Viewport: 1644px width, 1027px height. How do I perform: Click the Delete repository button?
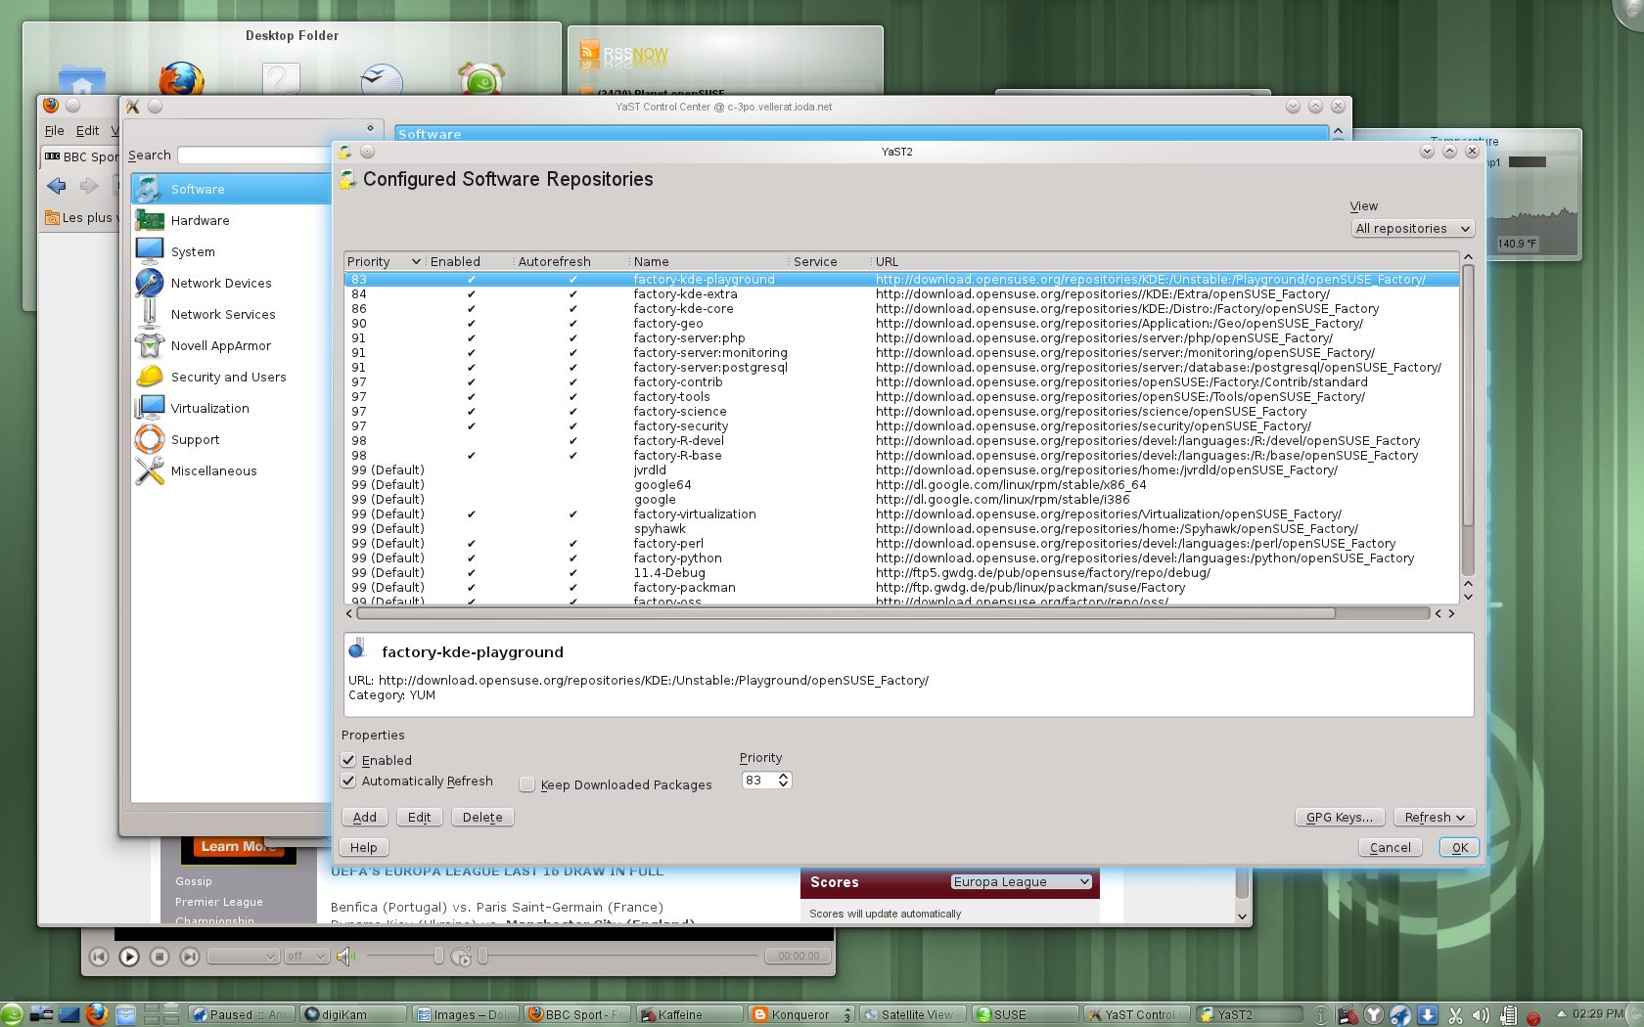click(x=481, y=818)
